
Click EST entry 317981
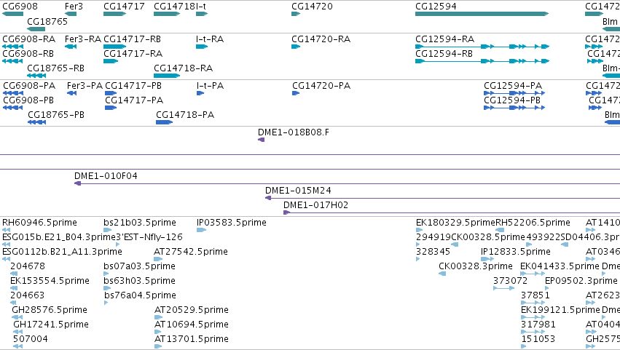click(x=538, y=325)
